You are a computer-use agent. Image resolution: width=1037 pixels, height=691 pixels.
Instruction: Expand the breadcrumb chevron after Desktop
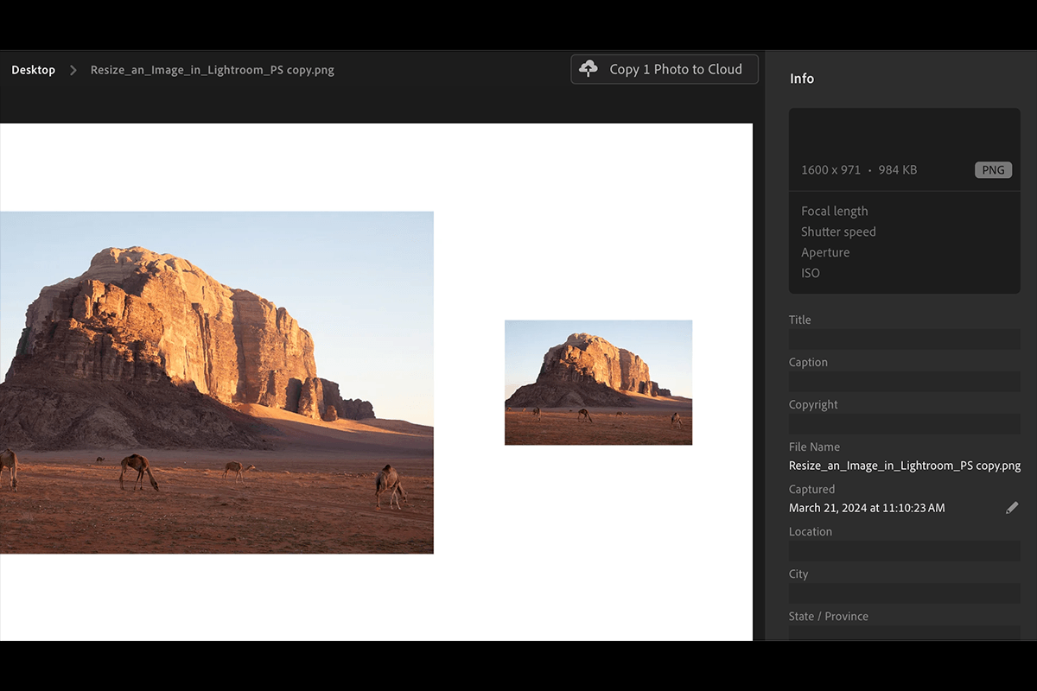click(73, 69)
